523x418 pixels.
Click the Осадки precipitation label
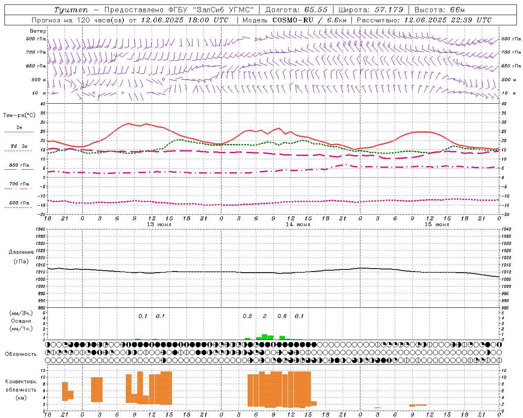click(21, 321)
